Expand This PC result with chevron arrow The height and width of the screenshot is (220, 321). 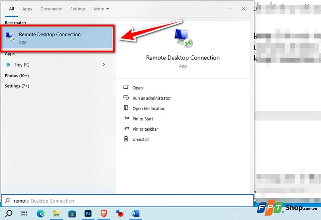[x=104, y=65]
